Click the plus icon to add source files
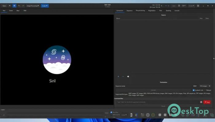 click(118, 77)
